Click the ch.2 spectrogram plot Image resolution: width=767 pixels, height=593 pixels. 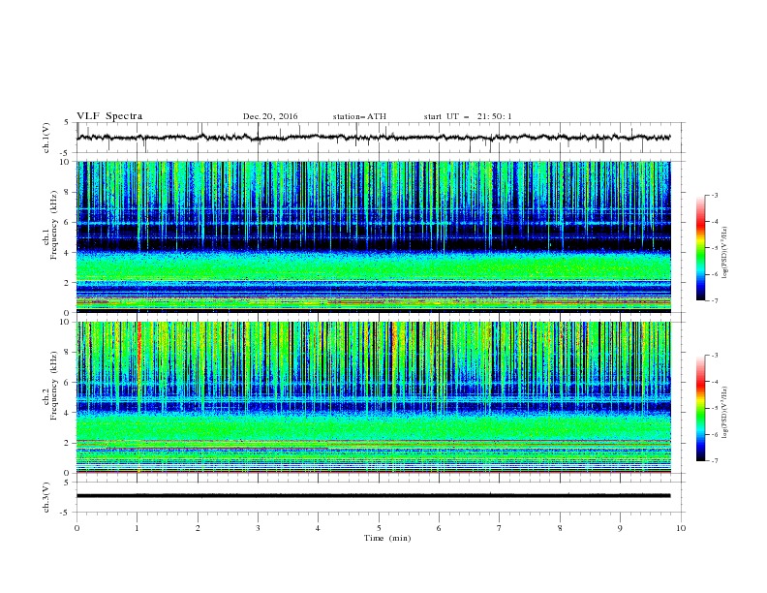pos(373,397)
